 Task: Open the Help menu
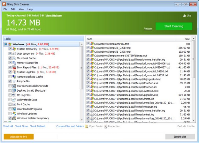pos(30,9)
